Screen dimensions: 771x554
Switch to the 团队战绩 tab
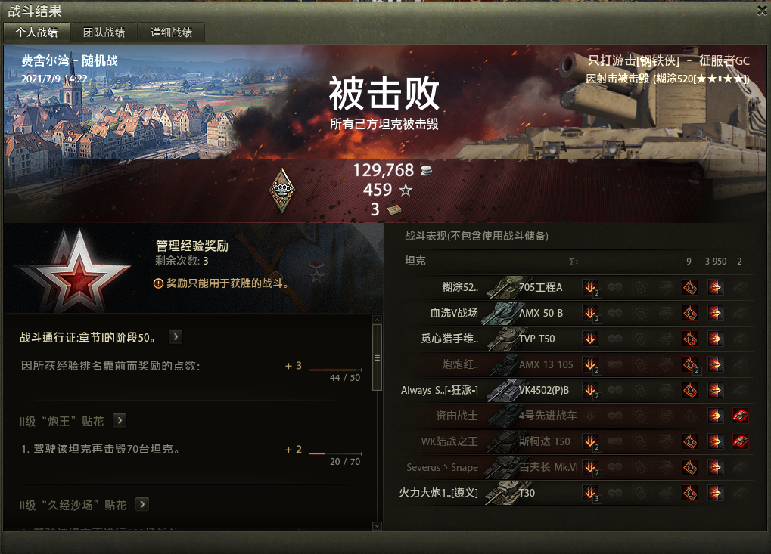(104, 32)
